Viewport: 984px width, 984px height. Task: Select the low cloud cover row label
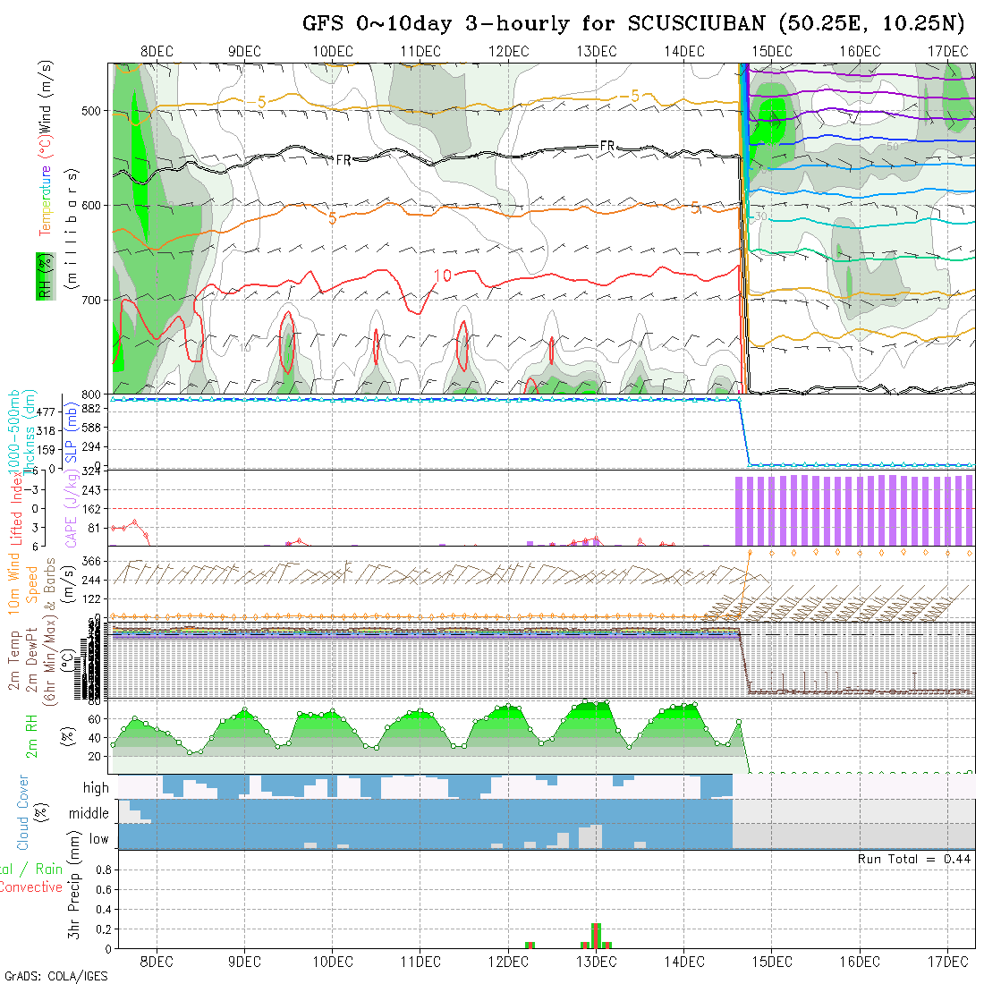tap(98, 838)
